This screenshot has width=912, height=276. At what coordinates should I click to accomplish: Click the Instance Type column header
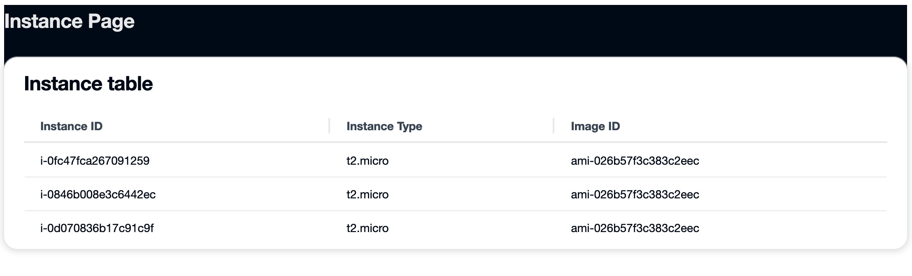coord(384,126)
